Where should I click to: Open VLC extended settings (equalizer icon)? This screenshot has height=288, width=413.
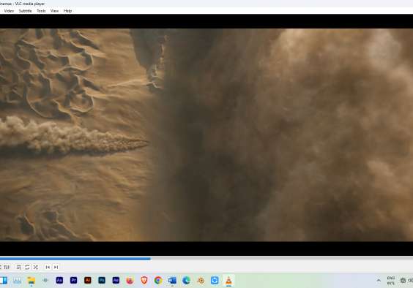coord(7,268)
